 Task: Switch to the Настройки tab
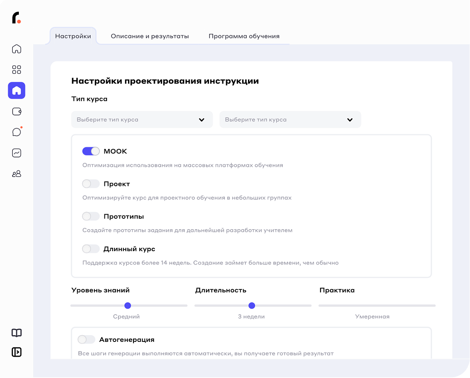73,36
